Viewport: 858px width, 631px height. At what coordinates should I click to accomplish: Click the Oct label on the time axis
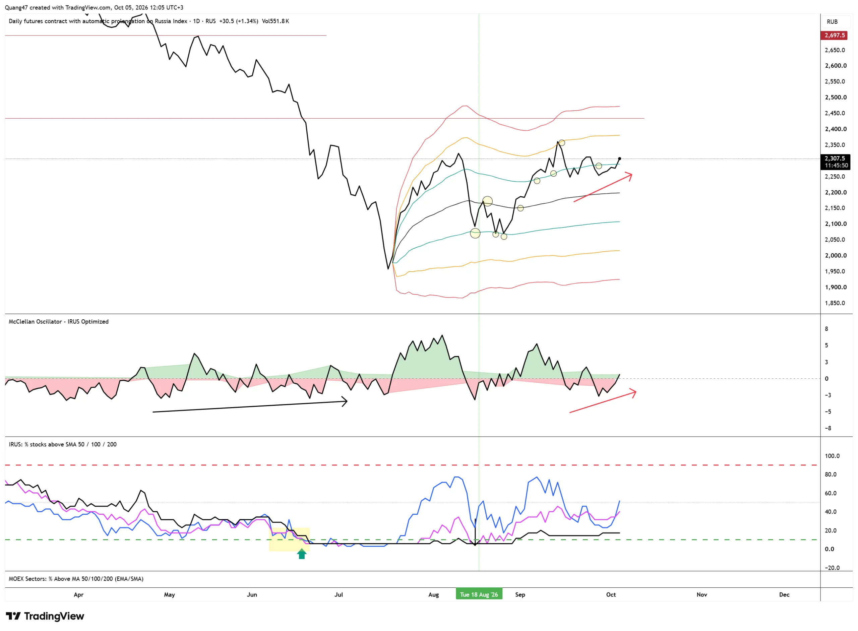coord(611,594)
